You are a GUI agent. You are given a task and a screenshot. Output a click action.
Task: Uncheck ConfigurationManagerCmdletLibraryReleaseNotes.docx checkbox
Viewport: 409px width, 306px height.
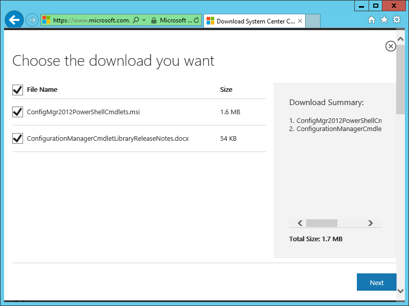click(x=17, y=138)
